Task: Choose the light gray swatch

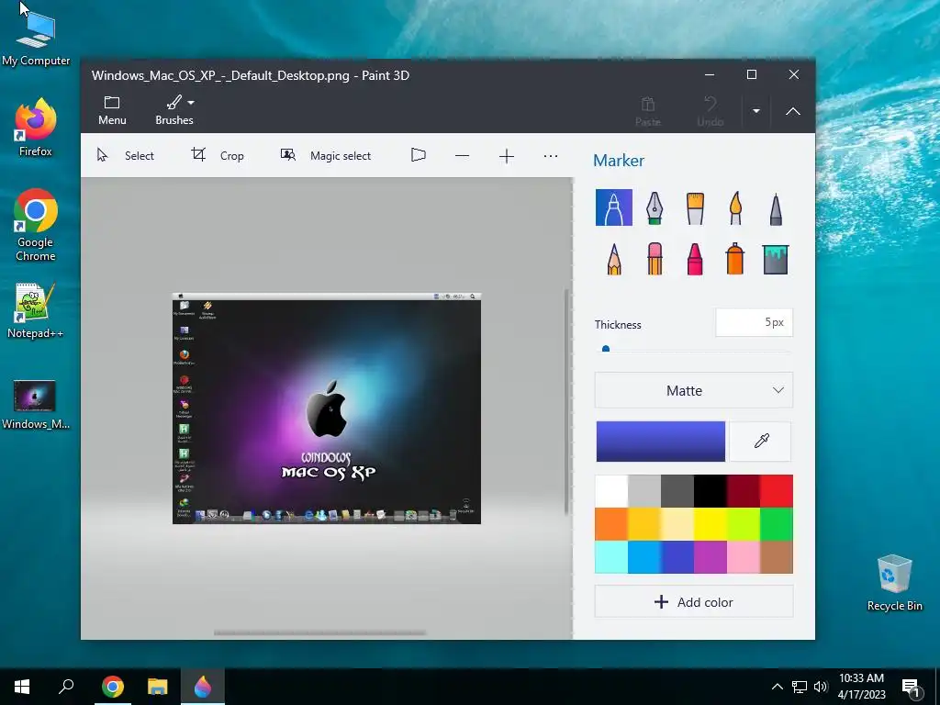Action: (643, 491)
